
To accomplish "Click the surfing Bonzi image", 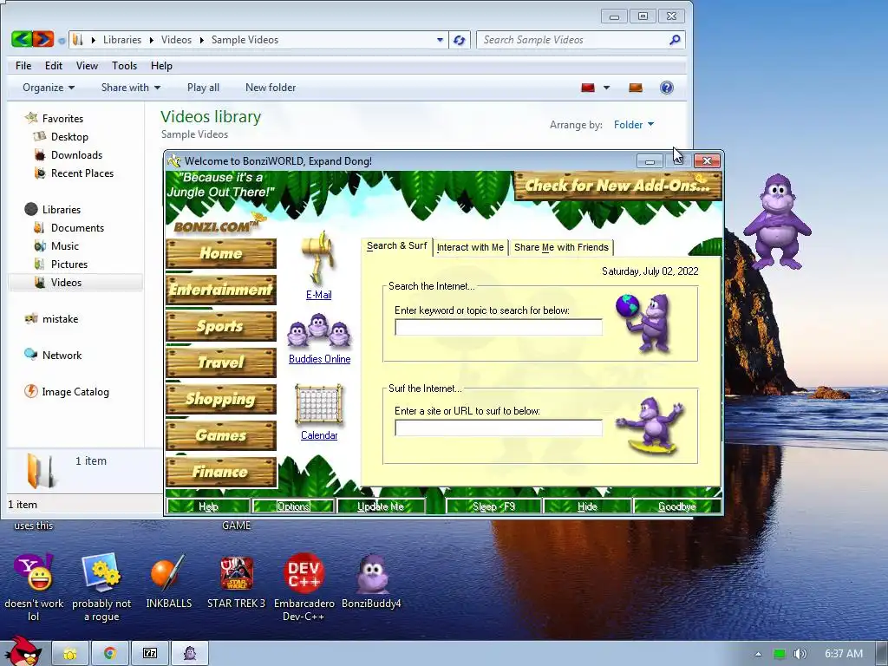I will tap(650, 426).
